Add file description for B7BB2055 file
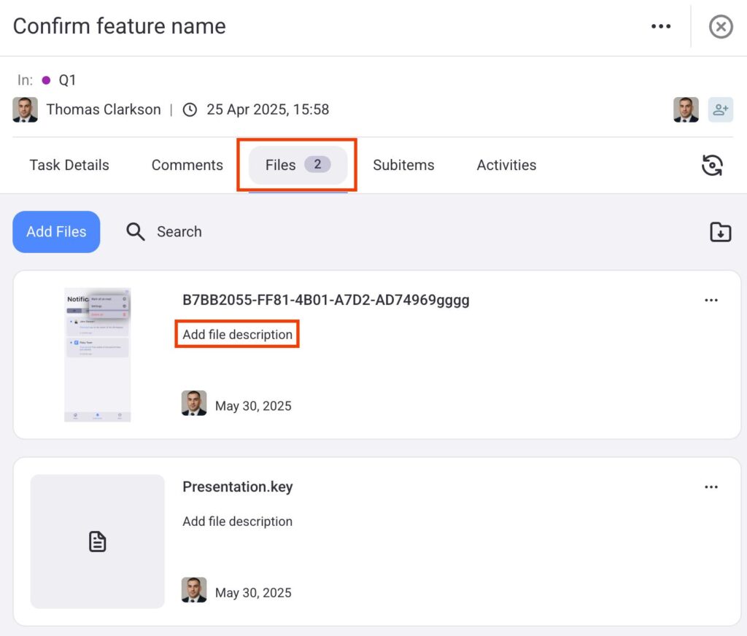 tap(237, 335)
